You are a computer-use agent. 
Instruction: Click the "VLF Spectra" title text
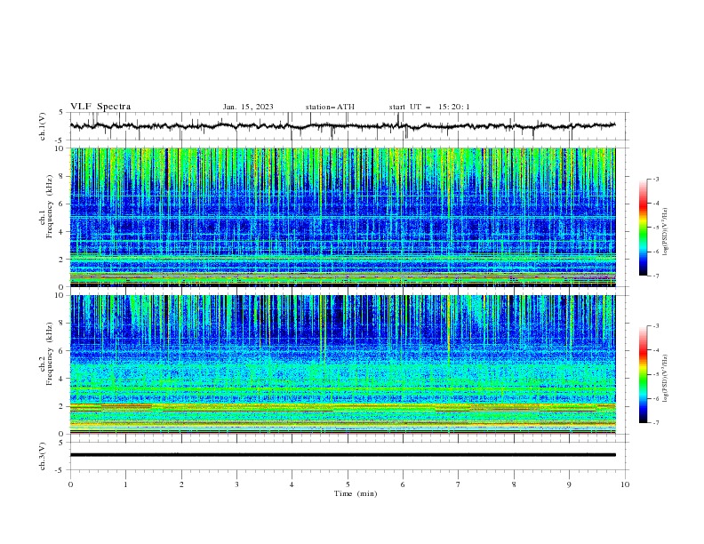tap(100, 107)
